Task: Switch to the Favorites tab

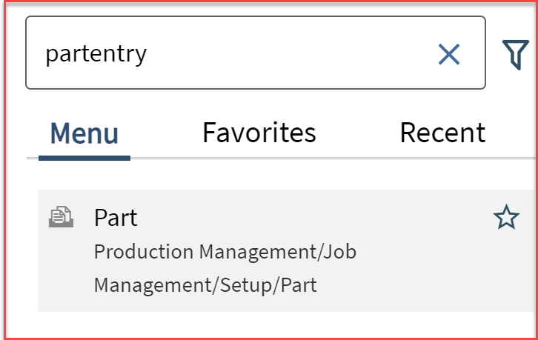Action: (259, 133)
